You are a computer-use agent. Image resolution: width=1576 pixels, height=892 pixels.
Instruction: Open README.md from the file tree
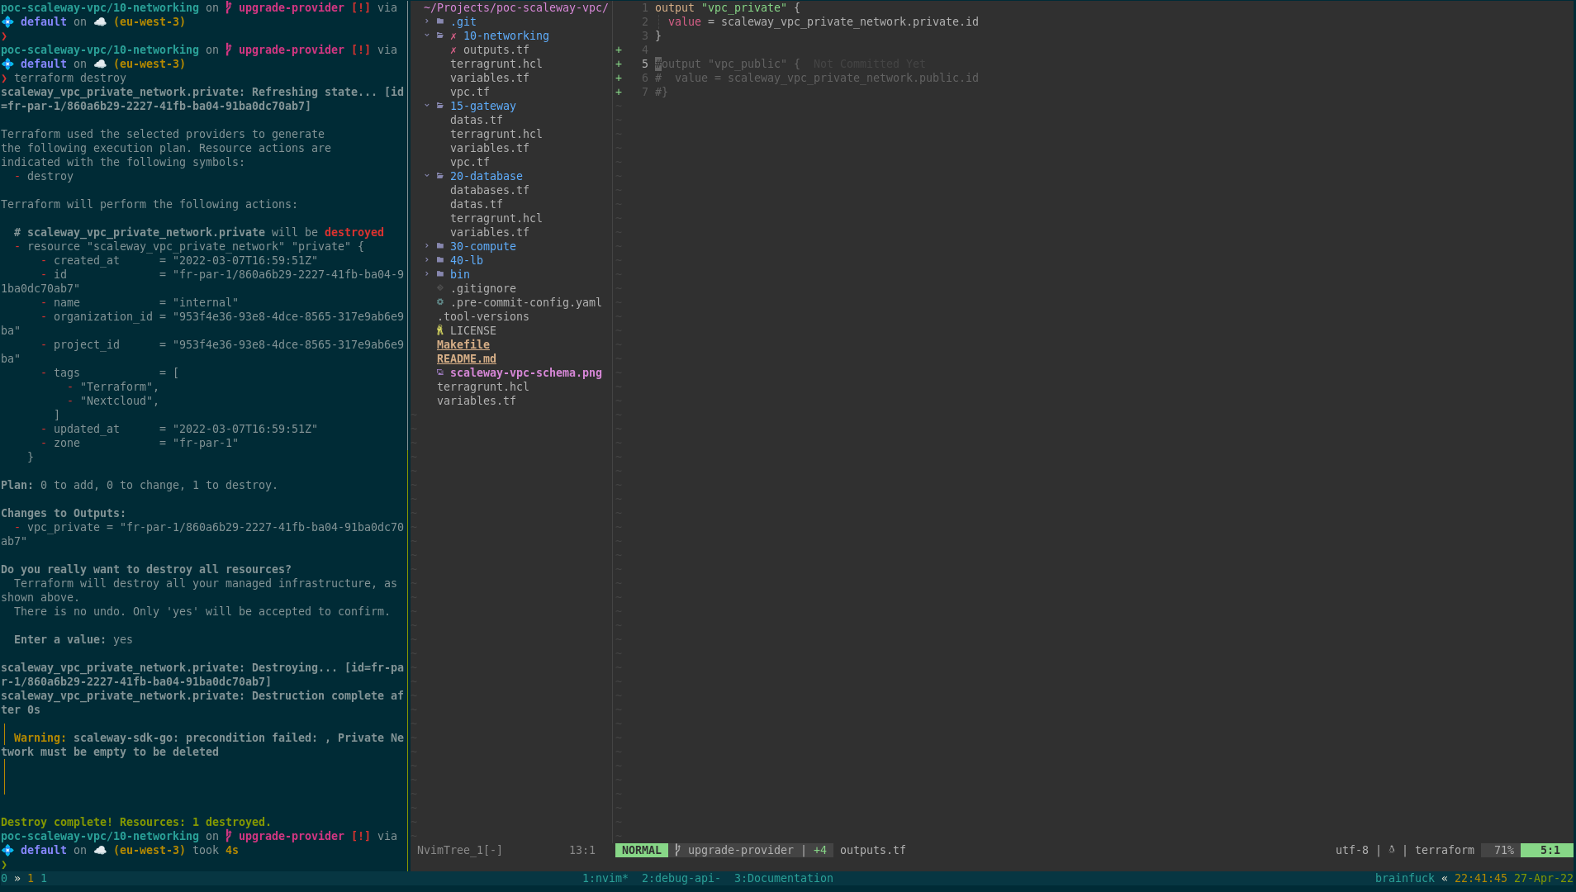(x=467, y=358)
